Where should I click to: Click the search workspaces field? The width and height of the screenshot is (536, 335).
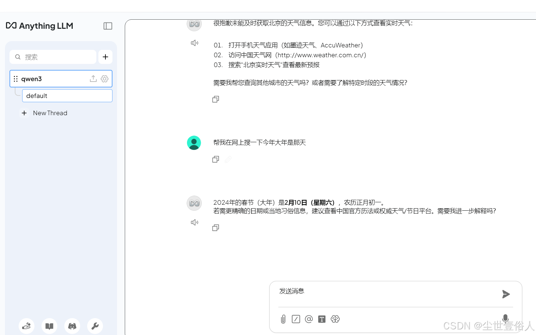tap(53, 57)
